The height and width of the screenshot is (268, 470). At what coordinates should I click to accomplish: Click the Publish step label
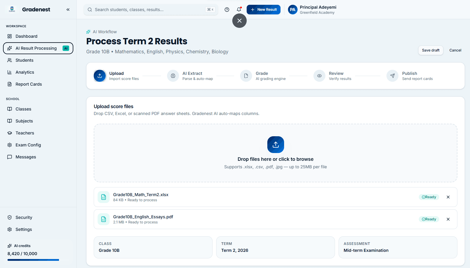point(410,73)
